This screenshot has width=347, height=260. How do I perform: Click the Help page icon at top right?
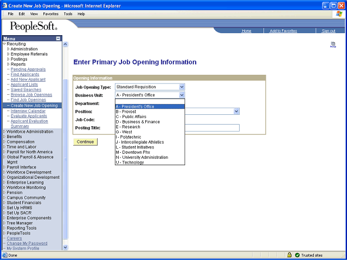pos(333,44)
